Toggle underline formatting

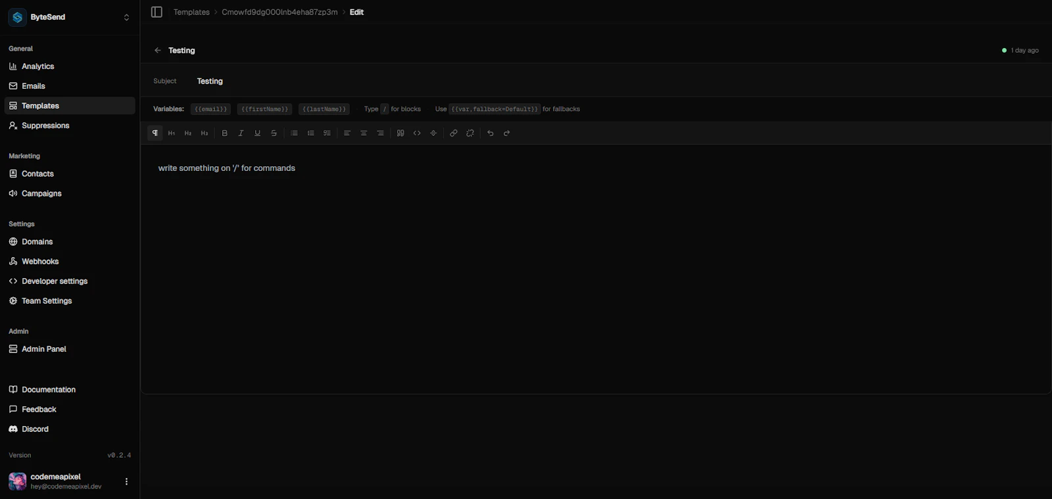coord(258,133)
